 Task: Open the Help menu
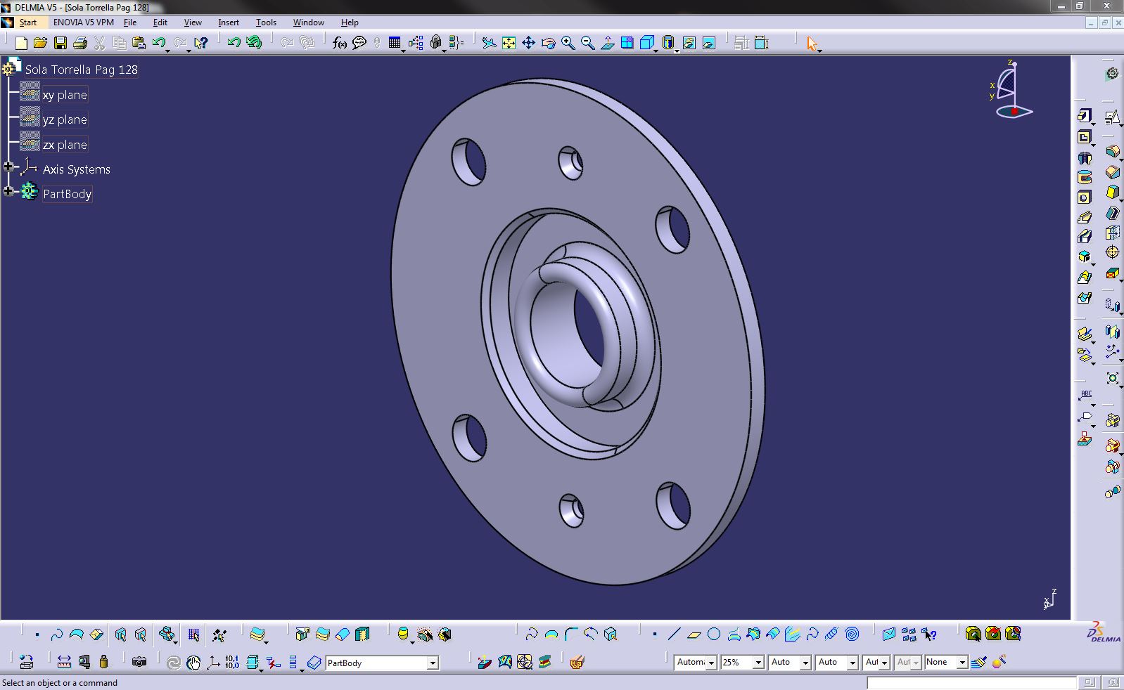[x=350, y=22]
